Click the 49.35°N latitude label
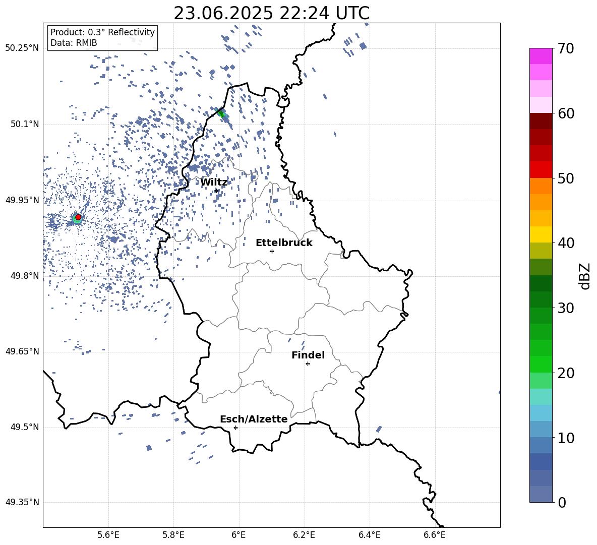 [22, 502]
